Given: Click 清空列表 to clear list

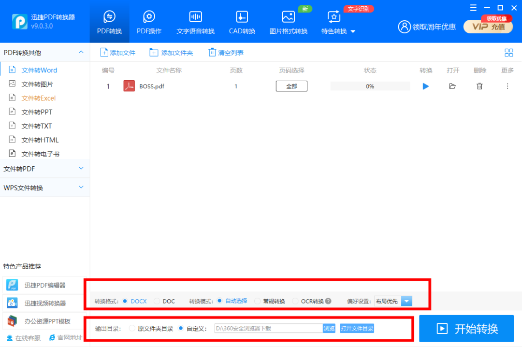Looking at the screenshot, I should coord(226,53).
